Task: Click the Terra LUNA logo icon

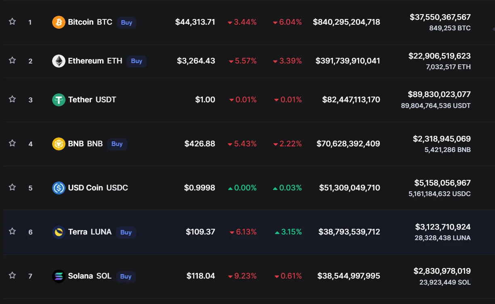Action: point(59,232)
